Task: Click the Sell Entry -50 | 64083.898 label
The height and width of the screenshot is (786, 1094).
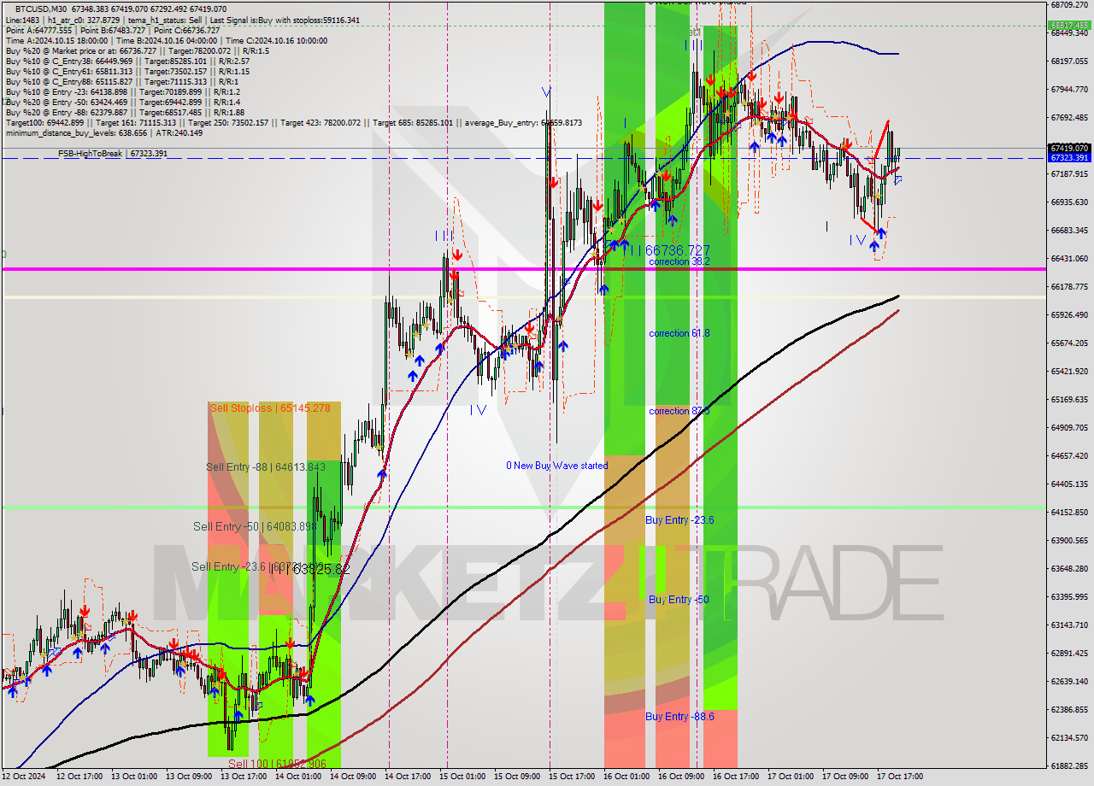Action: click(255, 526)
